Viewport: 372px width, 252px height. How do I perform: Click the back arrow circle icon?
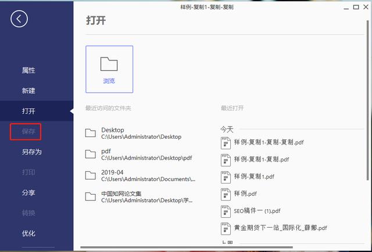tap(19, 19)
